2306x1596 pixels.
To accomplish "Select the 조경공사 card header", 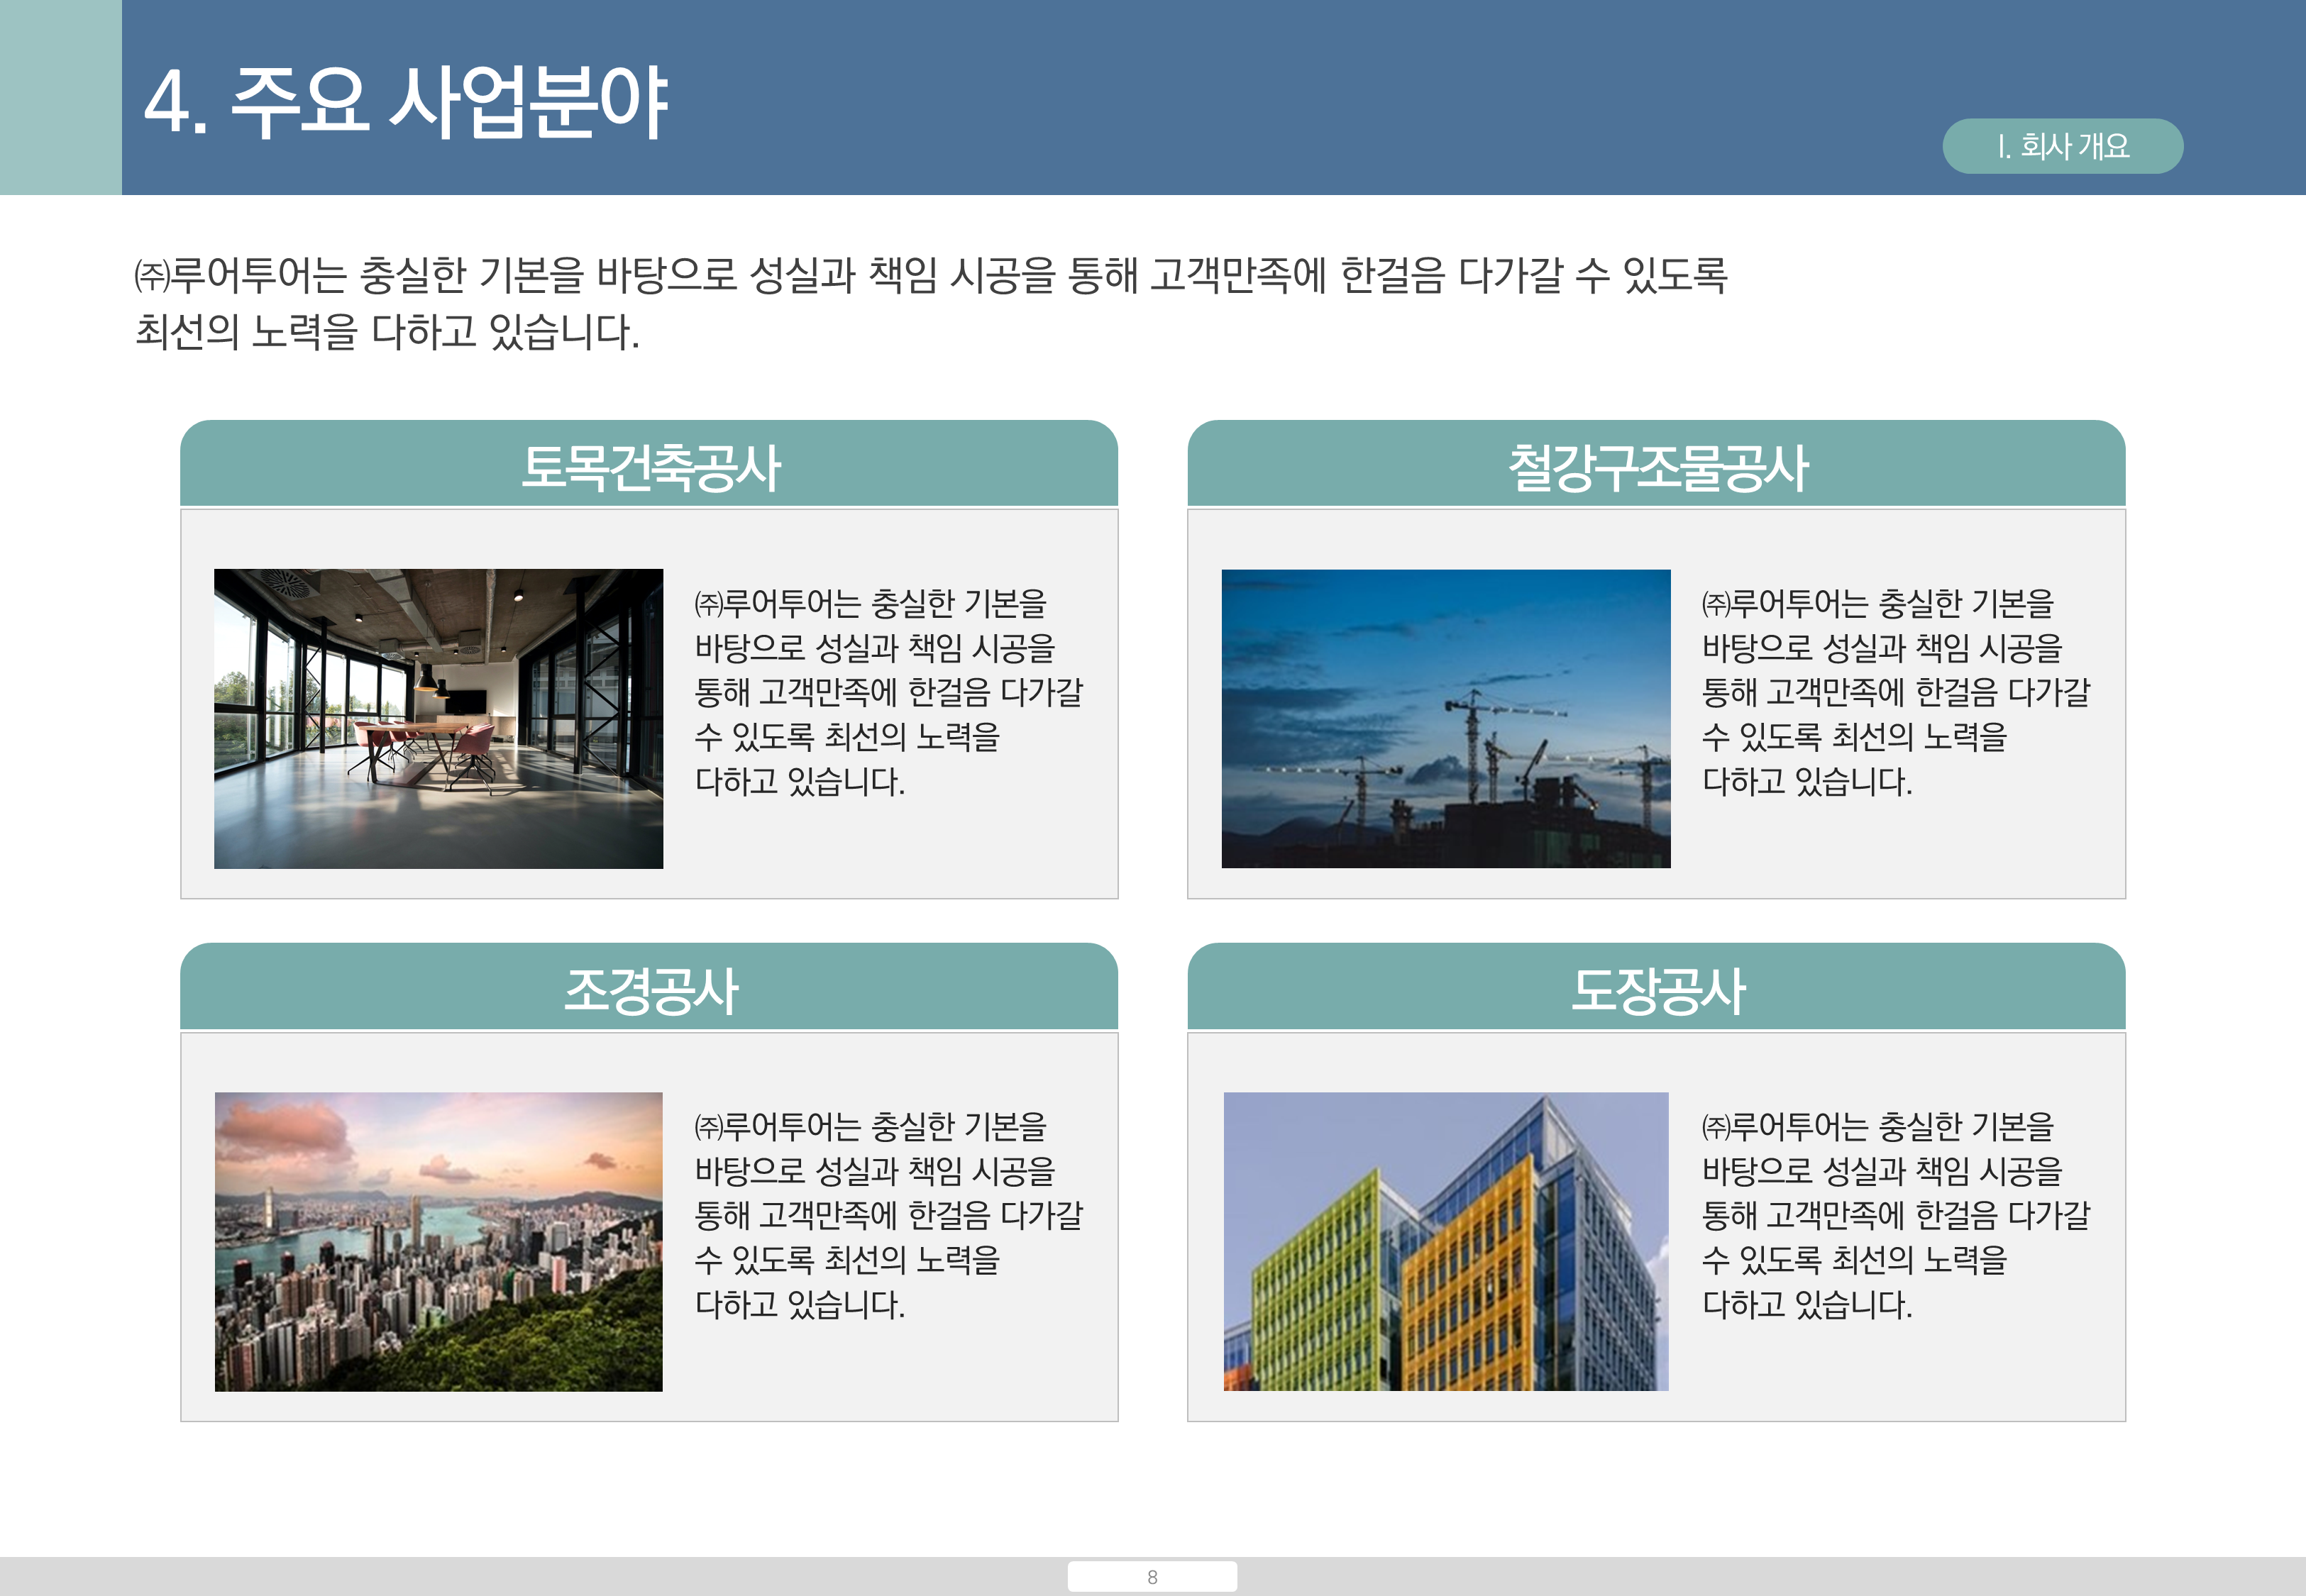I will 649,987.
